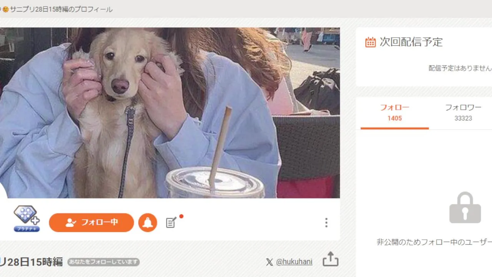492x277 pixels.
Task: Click the follow count 1405
Action: pyautogui.click(x=394, y=118)
